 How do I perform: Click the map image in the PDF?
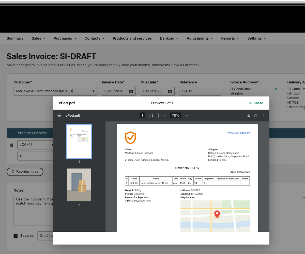(x=215, y=216)
